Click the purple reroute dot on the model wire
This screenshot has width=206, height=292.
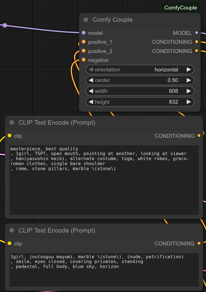(x=5, y=25)
